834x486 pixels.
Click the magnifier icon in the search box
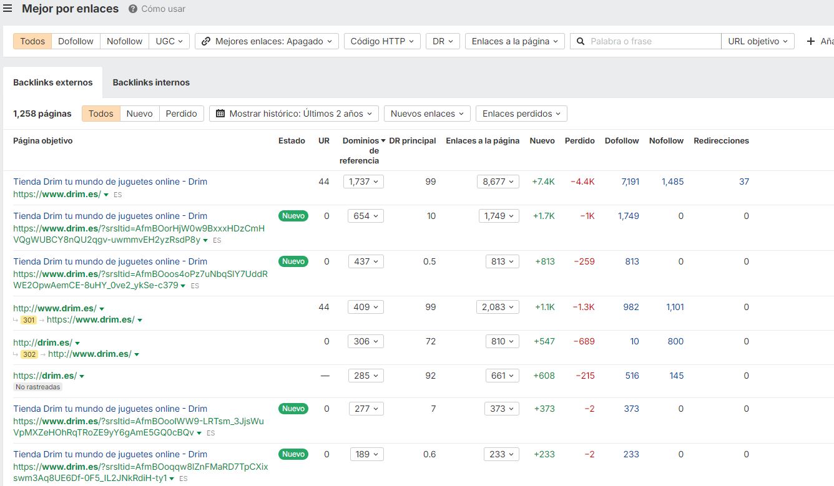click(x=580, y=41)
